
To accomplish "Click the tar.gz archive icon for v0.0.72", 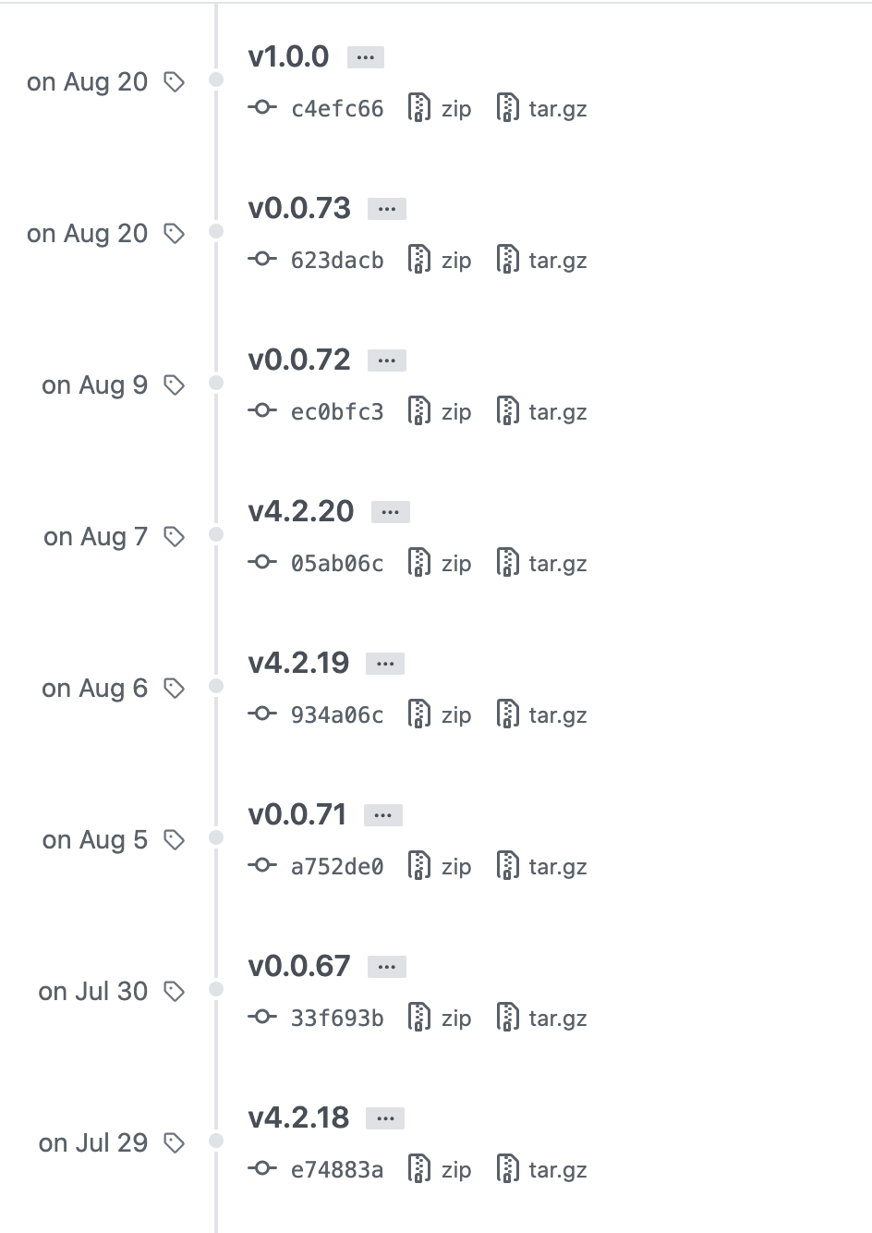I will pyautogui.click(x=508, y=411).
